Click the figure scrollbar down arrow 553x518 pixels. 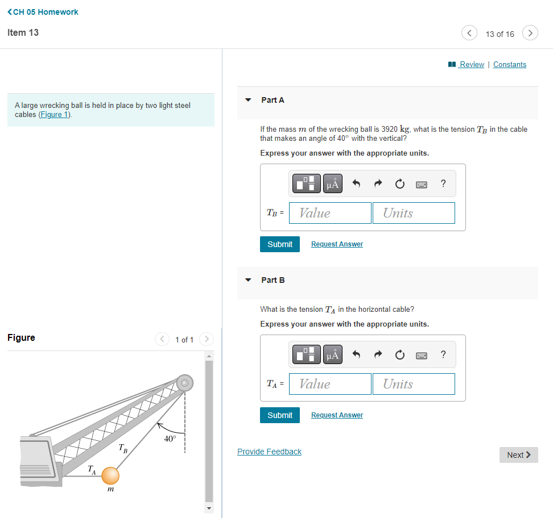[209, 508]
